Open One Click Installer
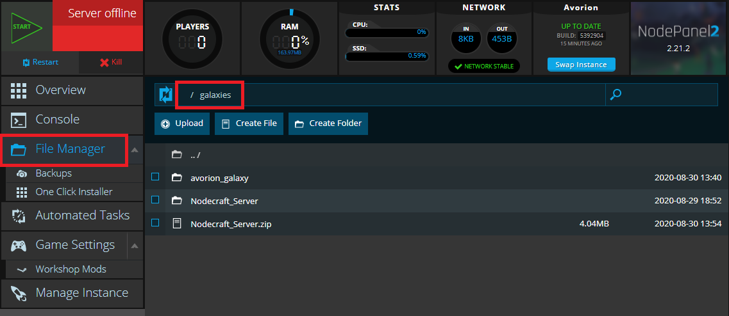This screenshot has width=729, height=316. pos(74,192)
